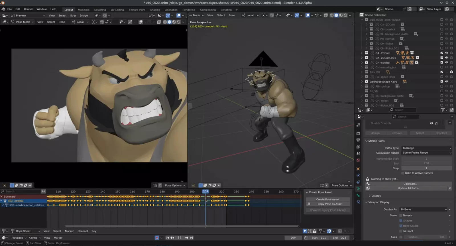
Task: Click the Step value slider field
Action: coord(426,168)
